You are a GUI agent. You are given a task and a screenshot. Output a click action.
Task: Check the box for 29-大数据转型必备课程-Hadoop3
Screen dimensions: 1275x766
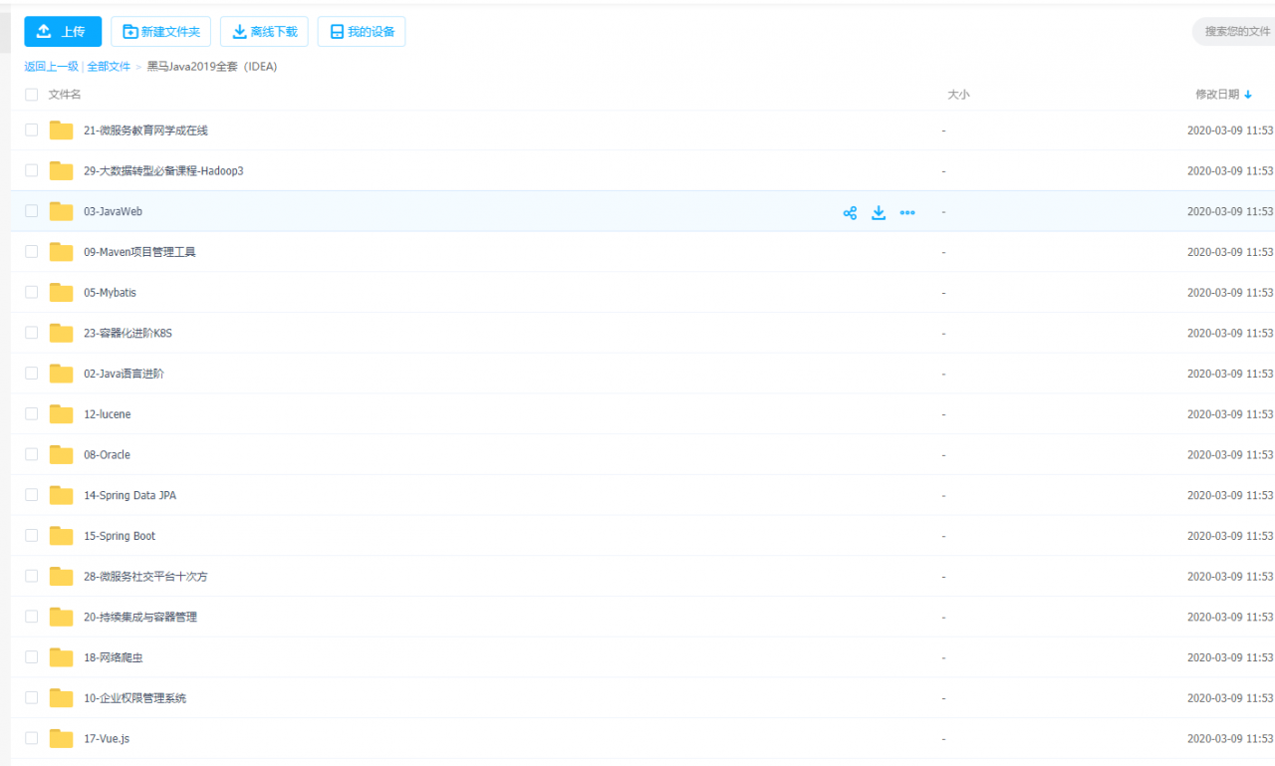point(31,170)
